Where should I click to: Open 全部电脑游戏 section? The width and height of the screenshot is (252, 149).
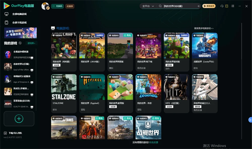coord(19,14)
